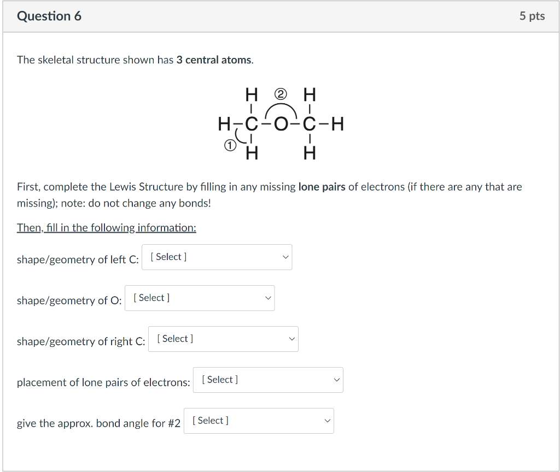
Task: Click the Question 6 heading
Action: (49, 16)
